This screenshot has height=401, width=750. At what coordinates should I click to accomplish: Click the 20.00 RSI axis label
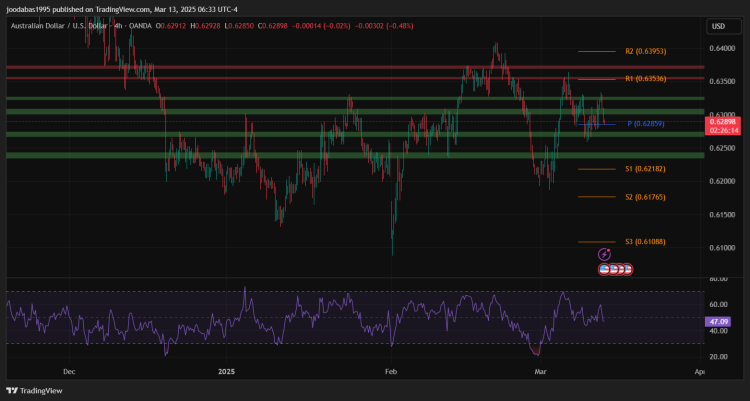(719, 357)
